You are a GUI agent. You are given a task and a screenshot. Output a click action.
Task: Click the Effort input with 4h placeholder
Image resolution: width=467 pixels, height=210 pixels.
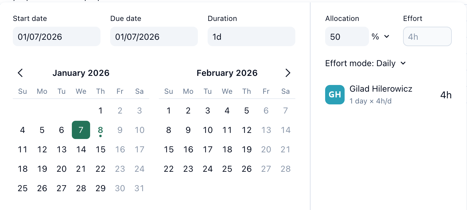(x=427, y=37)
